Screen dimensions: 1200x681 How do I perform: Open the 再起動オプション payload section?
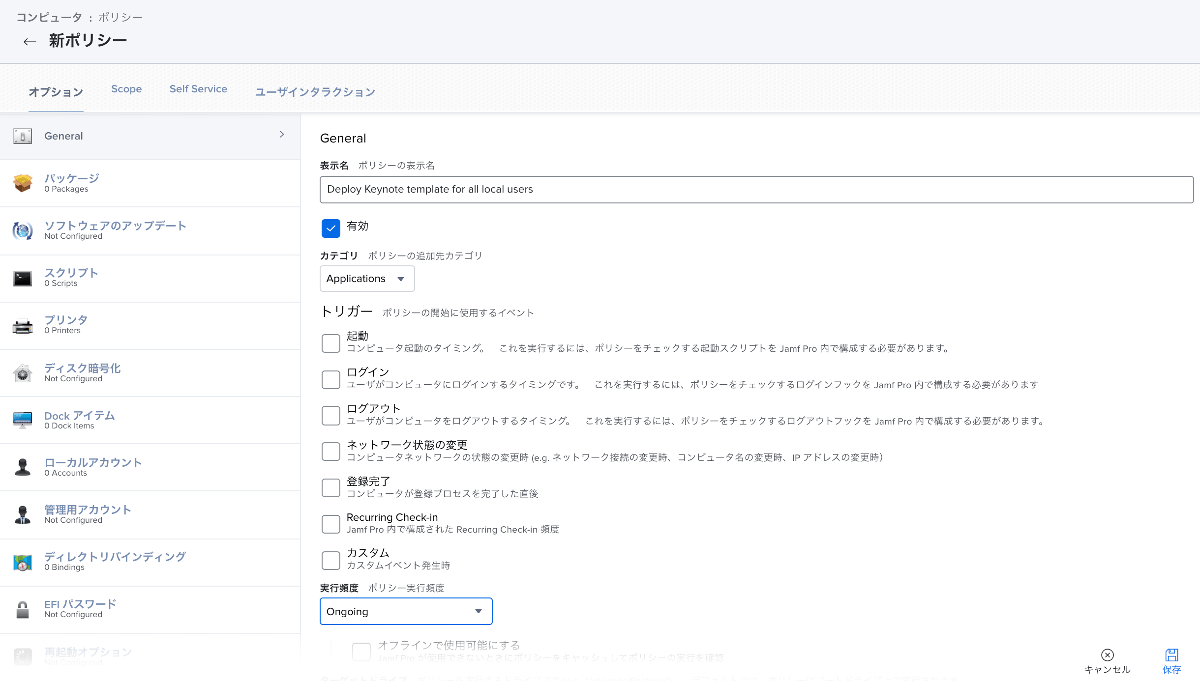pos(150,657)
